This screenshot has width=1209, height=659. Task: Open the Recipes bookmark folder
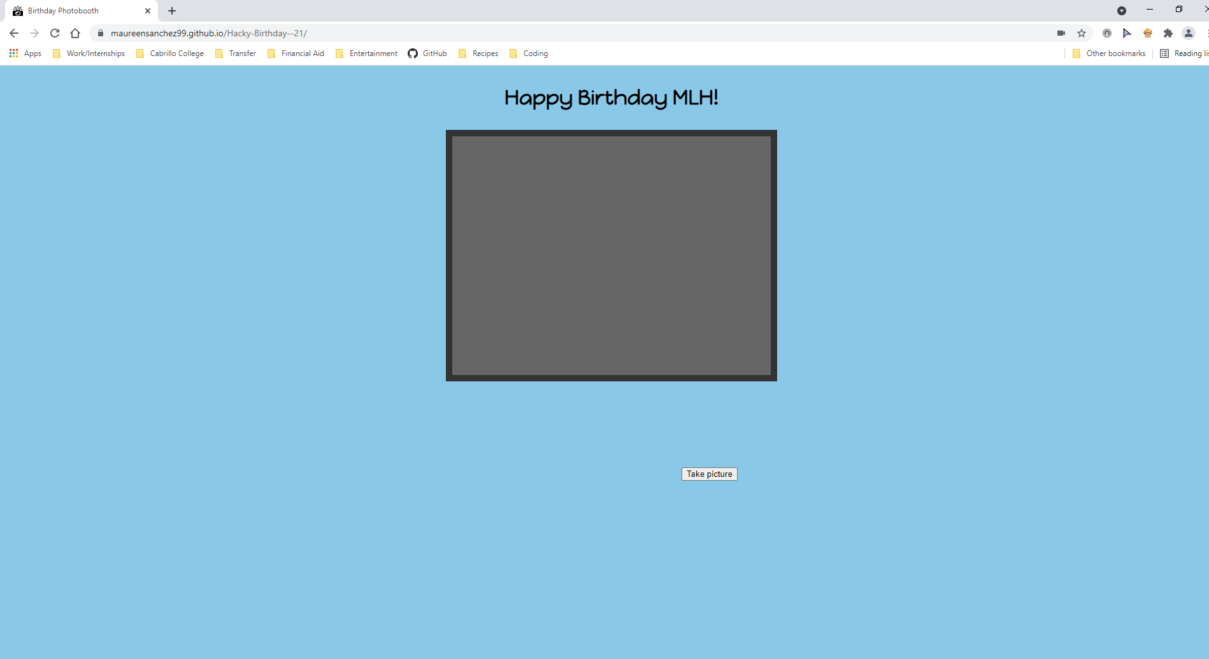(478, 53)
